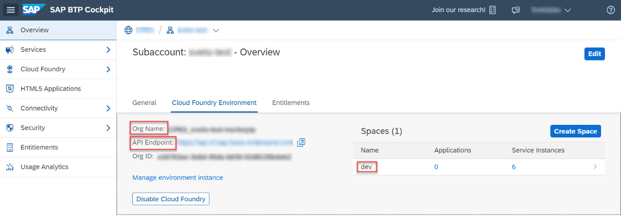Open the help question mark icon
Viewport: 621px width, 216px height.
[611, 10]
